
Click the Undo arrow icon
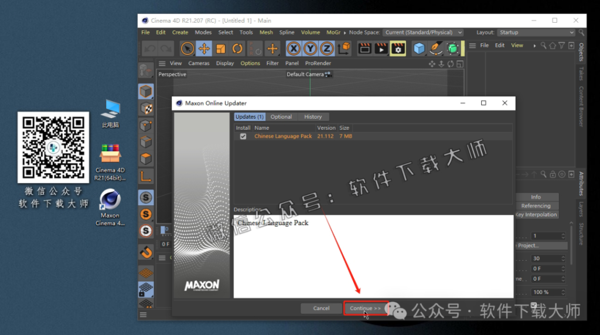pyautogui.click(x=149, y=49)
